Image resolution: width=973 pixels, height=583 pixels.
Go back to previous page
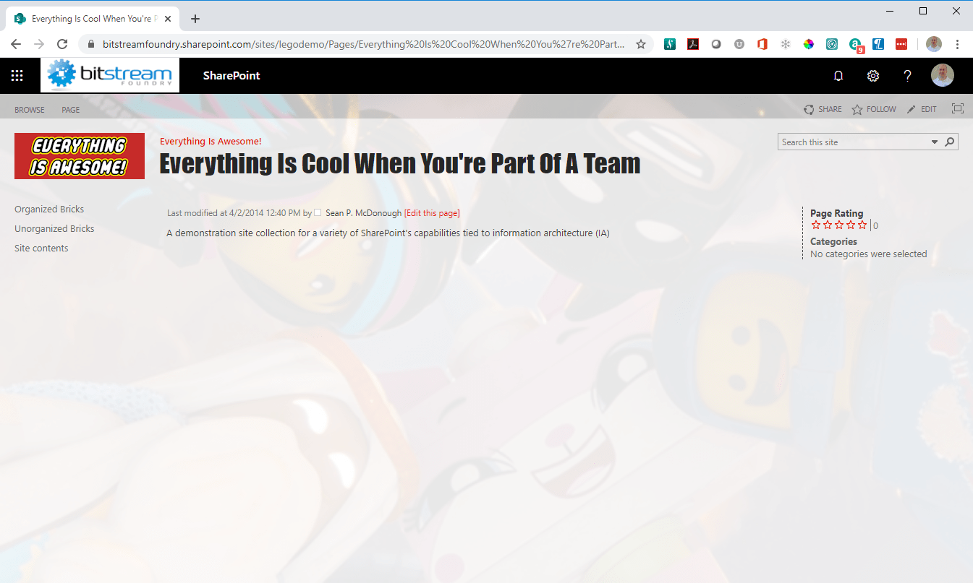17,44
